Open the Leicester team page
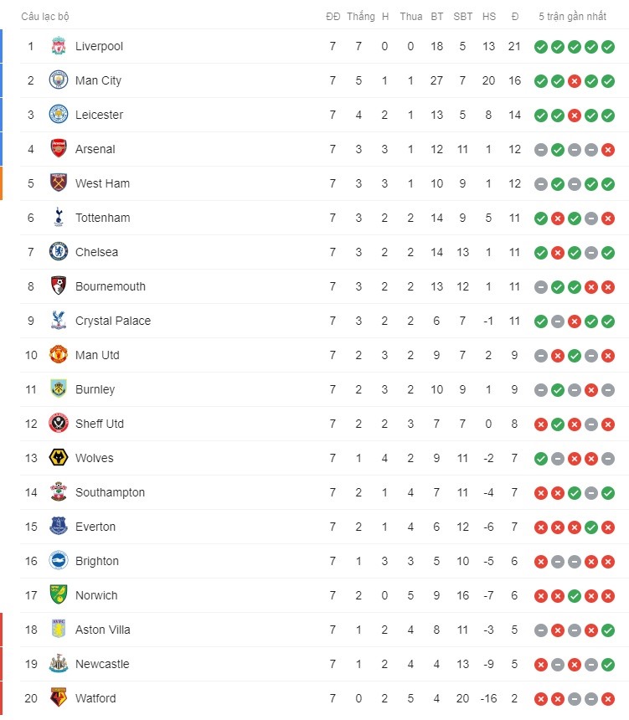Image resolution: width=629 pixels, height=720 pixels. coord(99,115)
